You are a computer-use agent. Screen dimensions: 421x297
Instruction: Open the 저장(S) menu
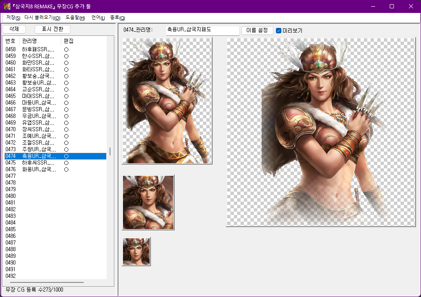pyautogui.click(x=13, y=18)
